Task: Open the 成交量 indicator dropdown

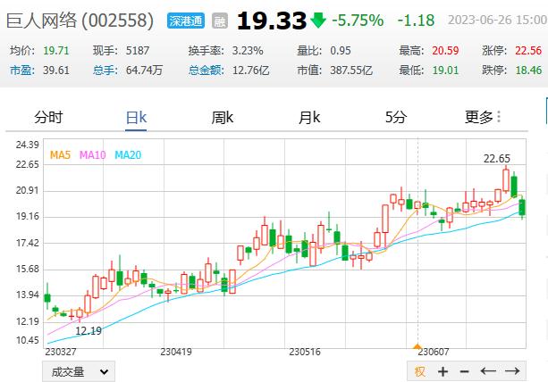Action: (79, 371)
